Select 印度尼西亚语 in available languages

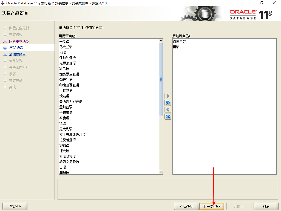pyautogui.click(x=109, y=85)
